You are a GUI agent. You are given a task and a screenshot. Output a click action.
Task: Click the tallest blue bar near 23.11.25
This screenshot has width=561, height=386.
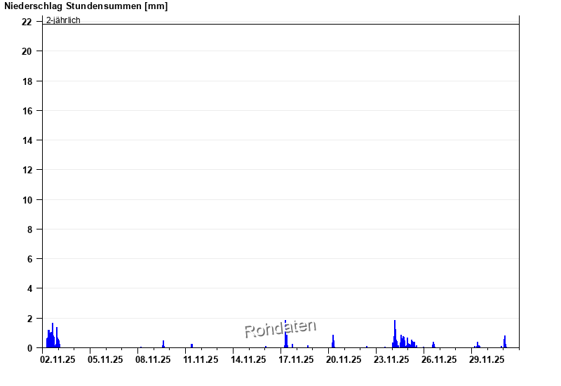click(x=395, y=334)
